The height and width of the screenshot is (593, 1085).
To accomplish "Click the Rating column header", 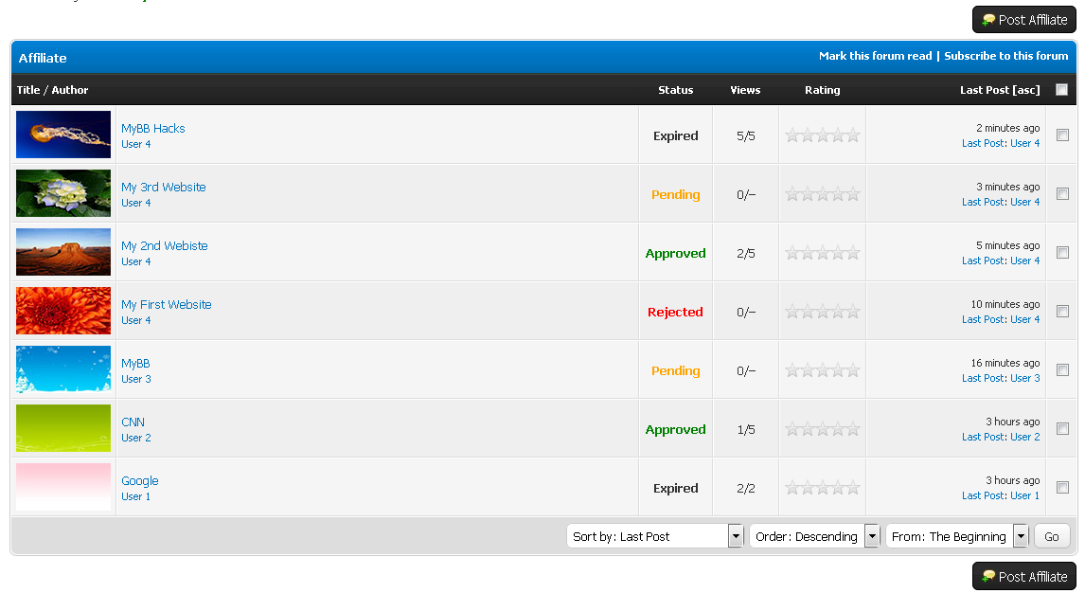I will pyautogui.click(x=822, y=90).
